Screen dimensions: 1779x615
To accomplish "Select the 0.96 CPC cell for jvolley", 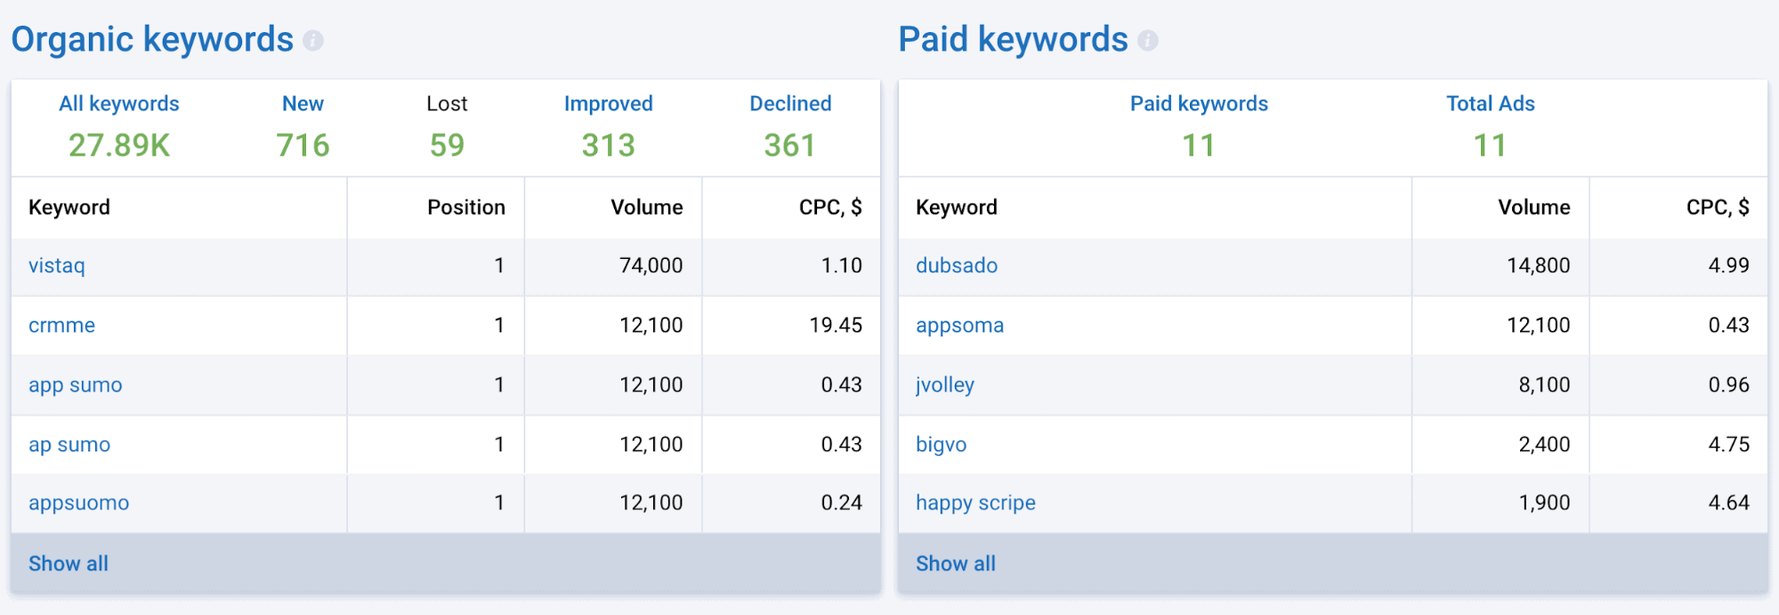I will click(1678, 385).
